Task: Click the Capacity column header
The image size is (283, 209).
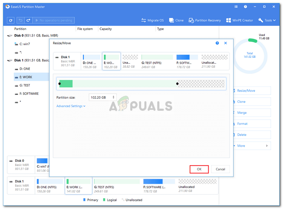Action: tap(106, 29)
